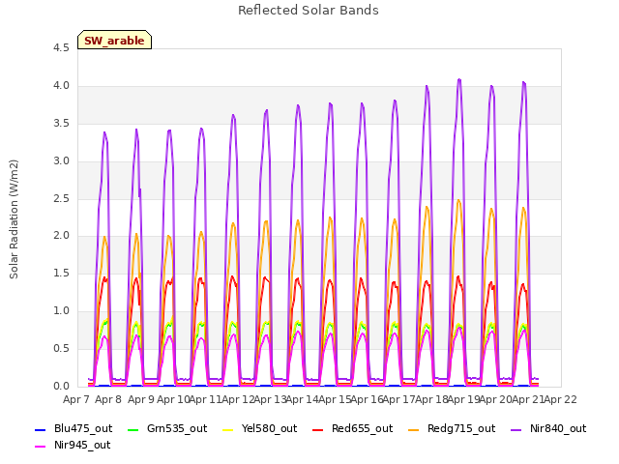619x464 pixels.
Task: Click the Reflected Solar Bands chart title
Action: click(x=309, y=11)
